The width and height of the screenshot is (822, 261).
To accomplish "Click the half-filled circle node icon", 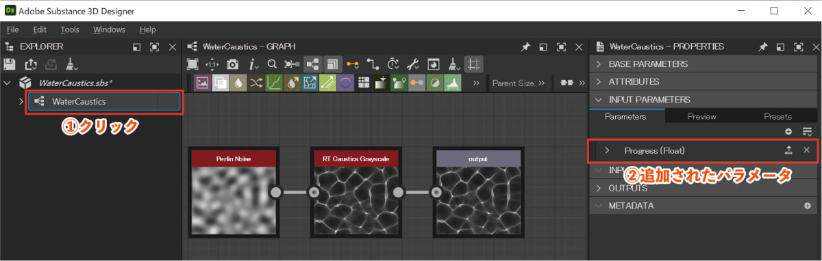I will click(x=435, y=83).
